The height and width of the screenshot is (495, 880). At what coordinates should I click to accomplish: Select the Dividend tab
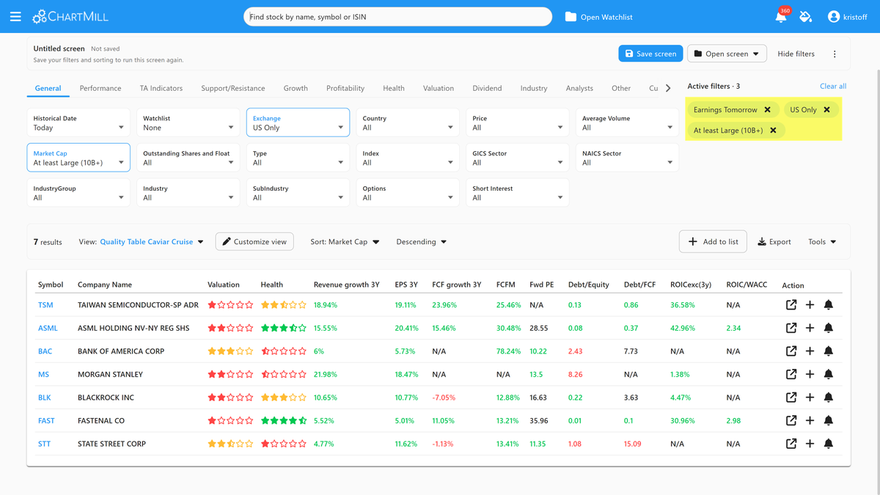(x=487, y=88)
